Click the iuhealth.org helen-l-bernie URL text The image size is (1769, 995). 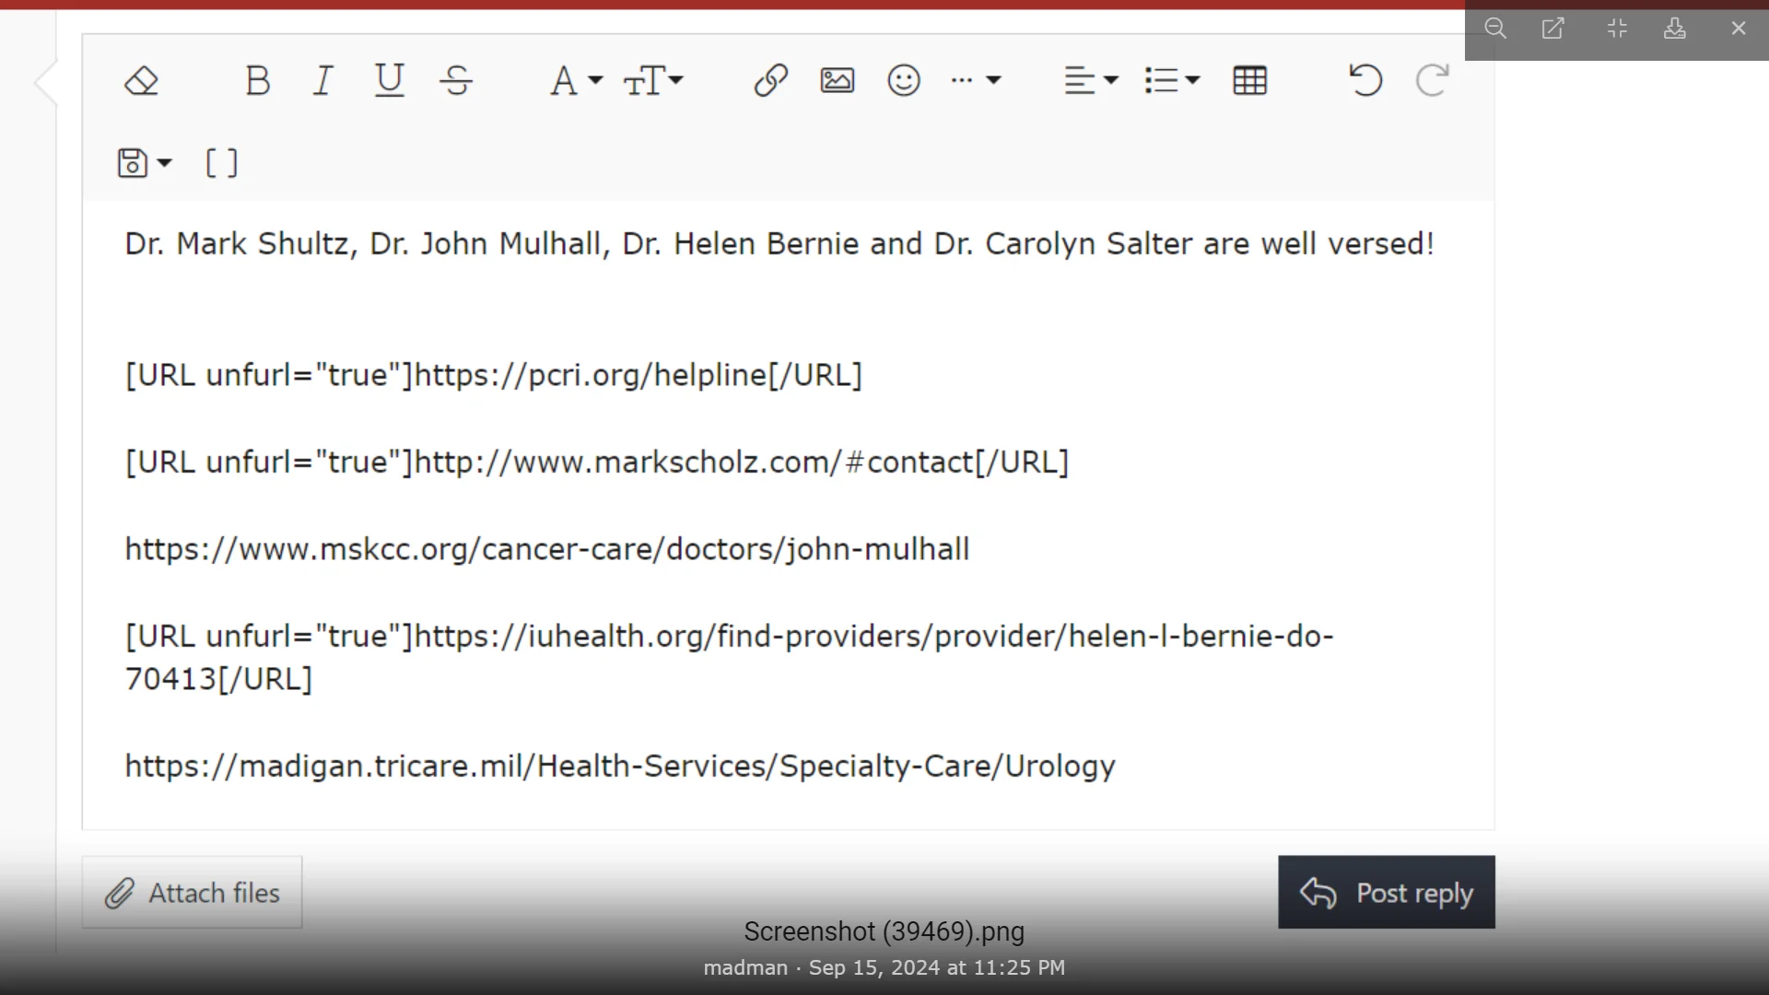(730, 657)
